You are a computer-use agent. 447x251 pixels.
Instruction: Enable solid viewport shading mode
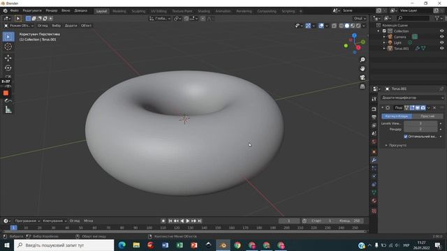click(346, 26)
